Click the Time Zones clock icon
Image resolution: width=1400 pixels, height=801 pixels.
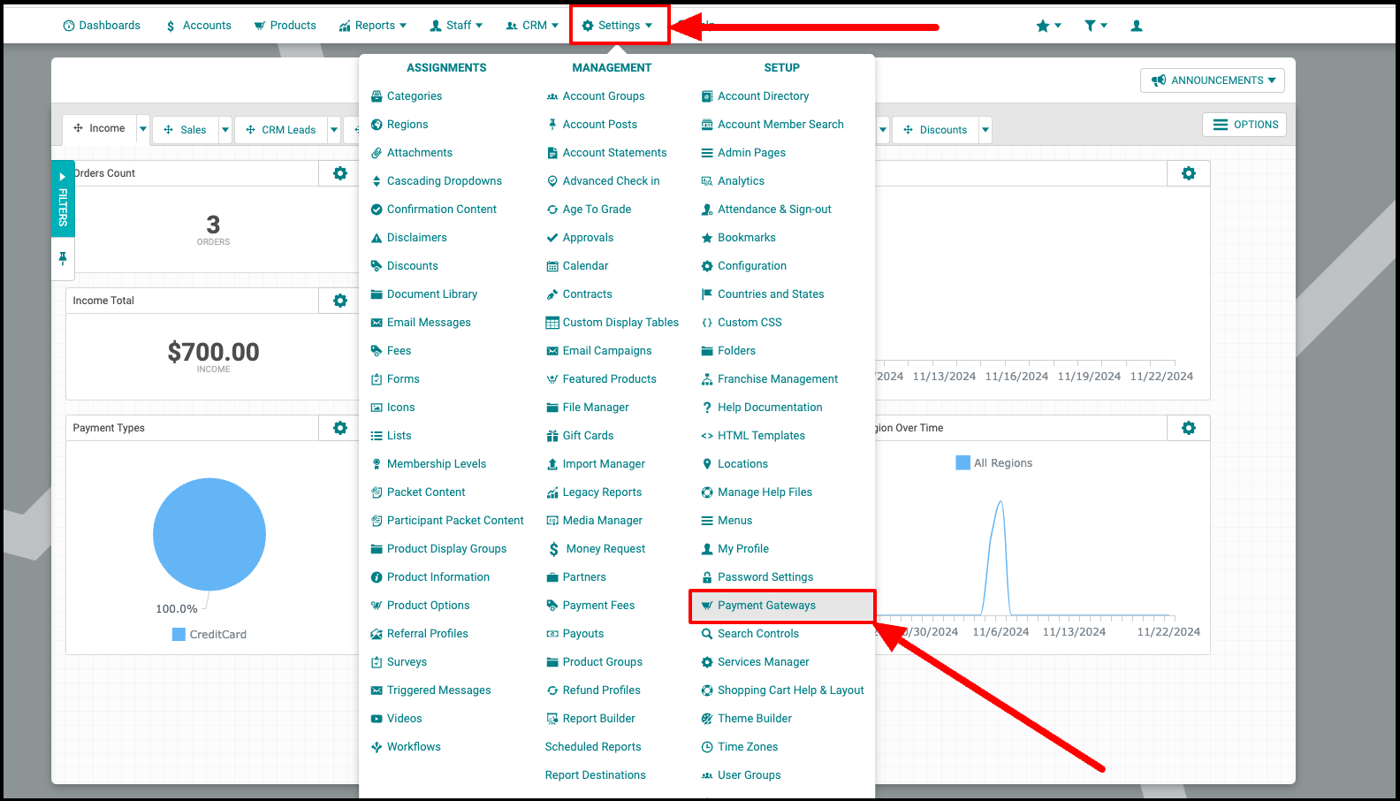pos(707,747)
